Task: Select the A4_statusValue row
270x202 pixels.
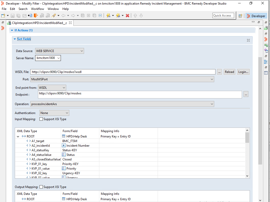Action: 130,155
